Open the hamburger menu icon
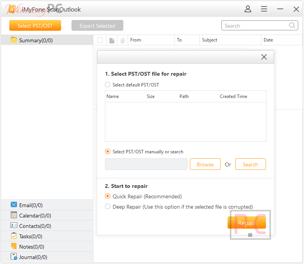The width and height of the screenshot is (304, 264). coord(264,9)
